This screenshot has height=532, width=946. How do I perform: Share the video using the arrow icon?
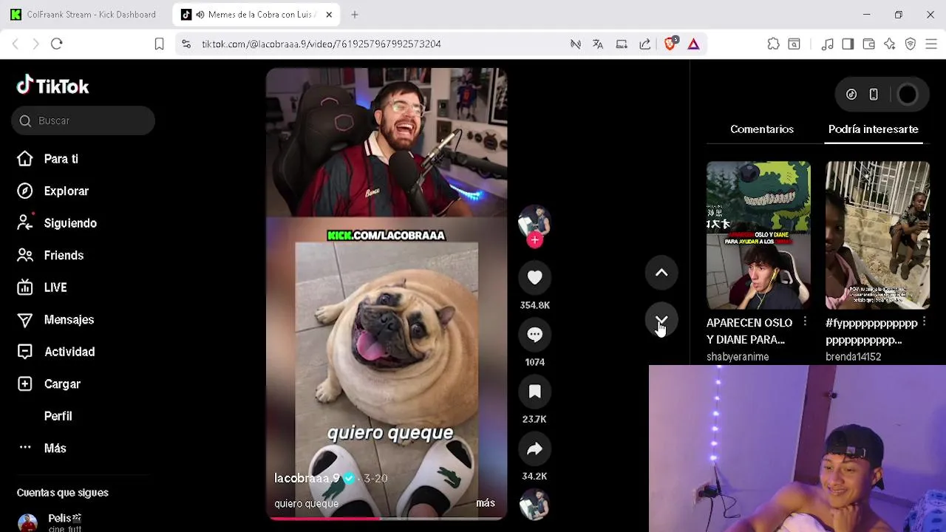click(534, 449)
